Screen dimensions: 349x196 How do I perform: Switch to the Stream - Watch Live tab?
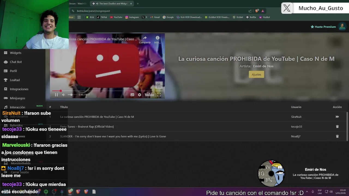pyautogui.click(x=78, y=4)
